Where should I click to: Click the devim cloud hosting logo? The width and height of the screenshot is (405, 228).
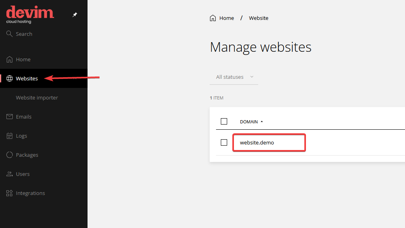pyautogui.click(x=30, y=14)
